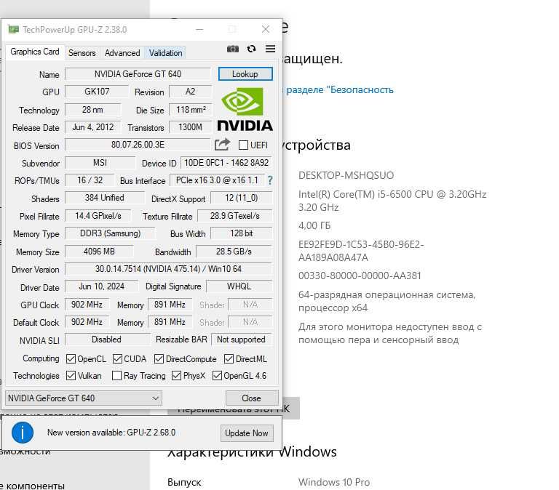Click the Bus Width value 128 bit
559x490 pixels.
(242, 233)
